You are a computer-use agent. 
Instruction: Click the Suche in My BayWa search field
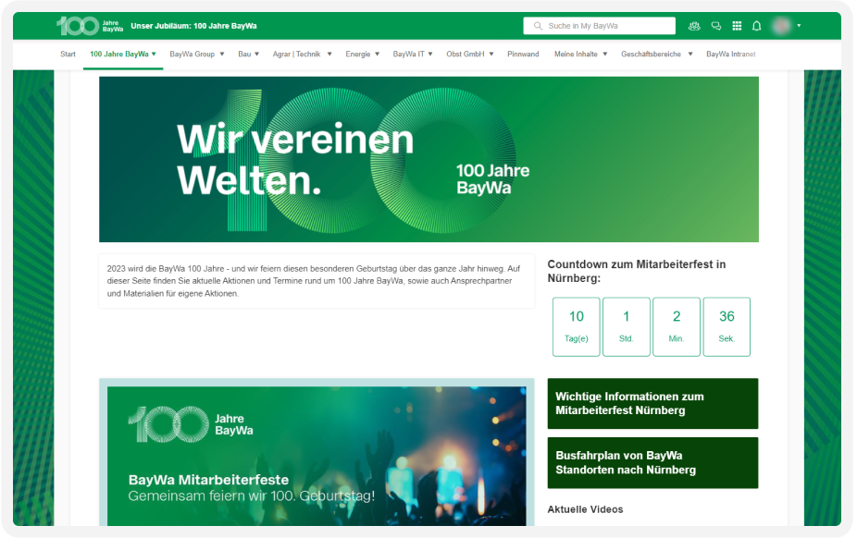(602, 26)
